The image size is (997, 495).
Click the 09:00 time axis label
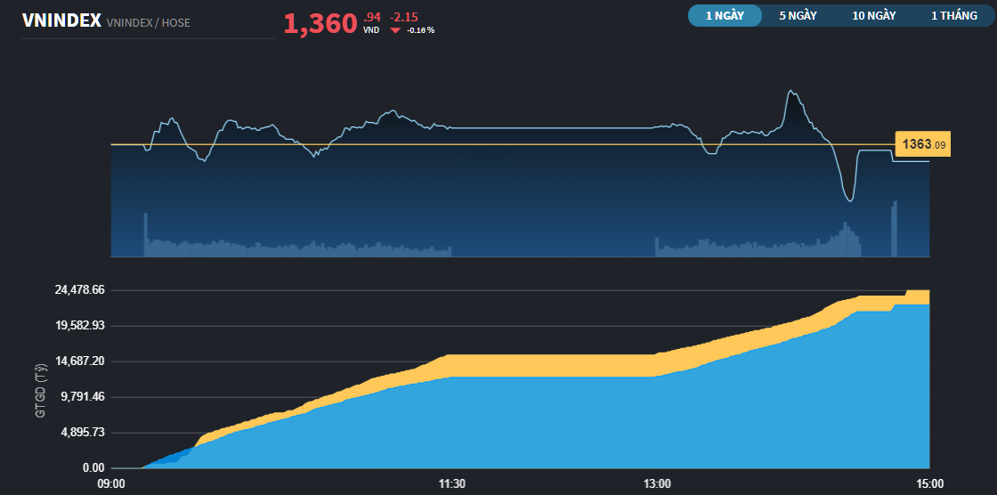(110, 483)
